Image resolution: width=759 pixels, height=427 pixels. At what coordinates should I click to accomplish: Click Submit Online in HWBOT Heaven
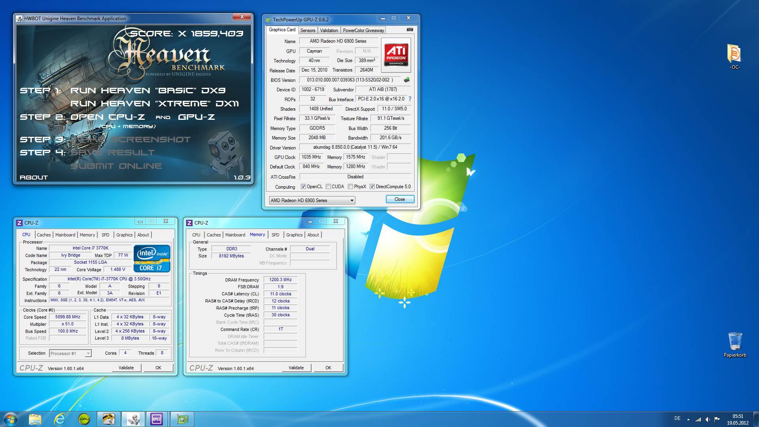(x=116, y=166)
